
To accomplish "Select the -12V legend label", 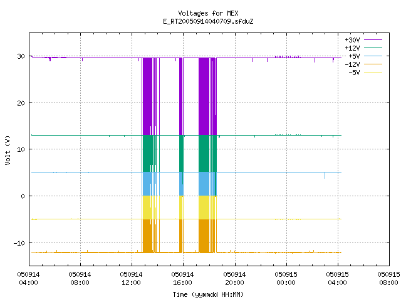I will (352, 64).
